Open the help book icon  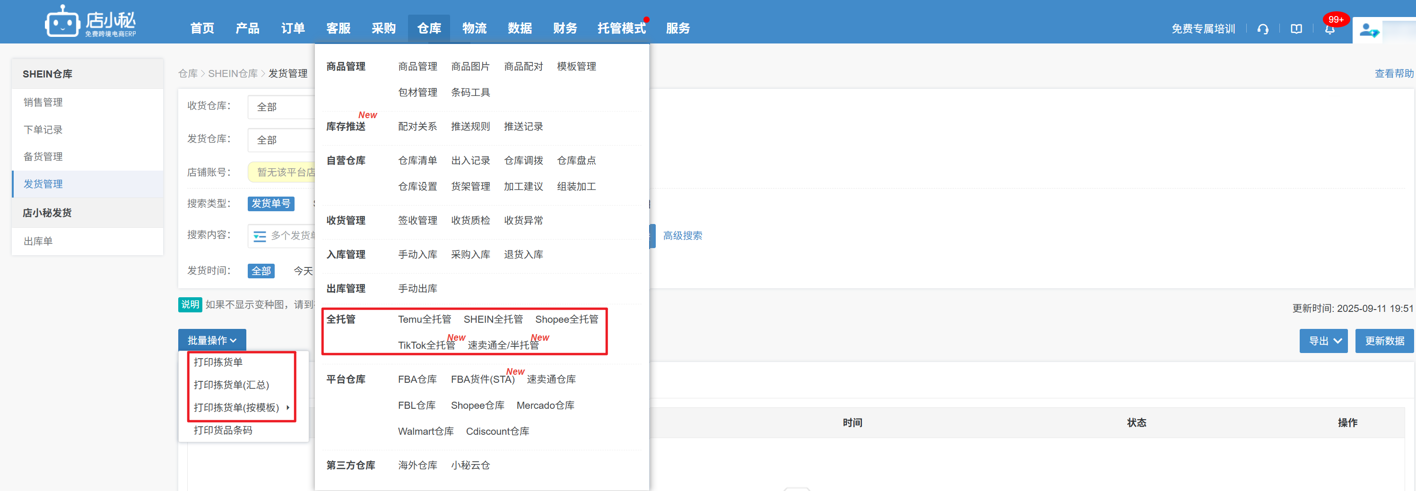1296,29
